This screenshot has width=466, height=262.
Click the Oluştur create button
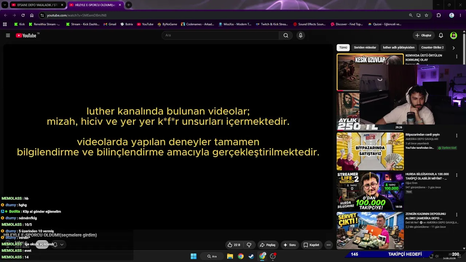coord(423,35)
